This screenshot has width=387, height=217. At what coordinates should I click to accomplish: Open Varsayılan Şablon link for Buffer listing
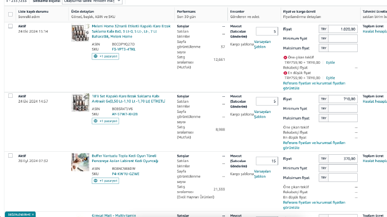263,174
